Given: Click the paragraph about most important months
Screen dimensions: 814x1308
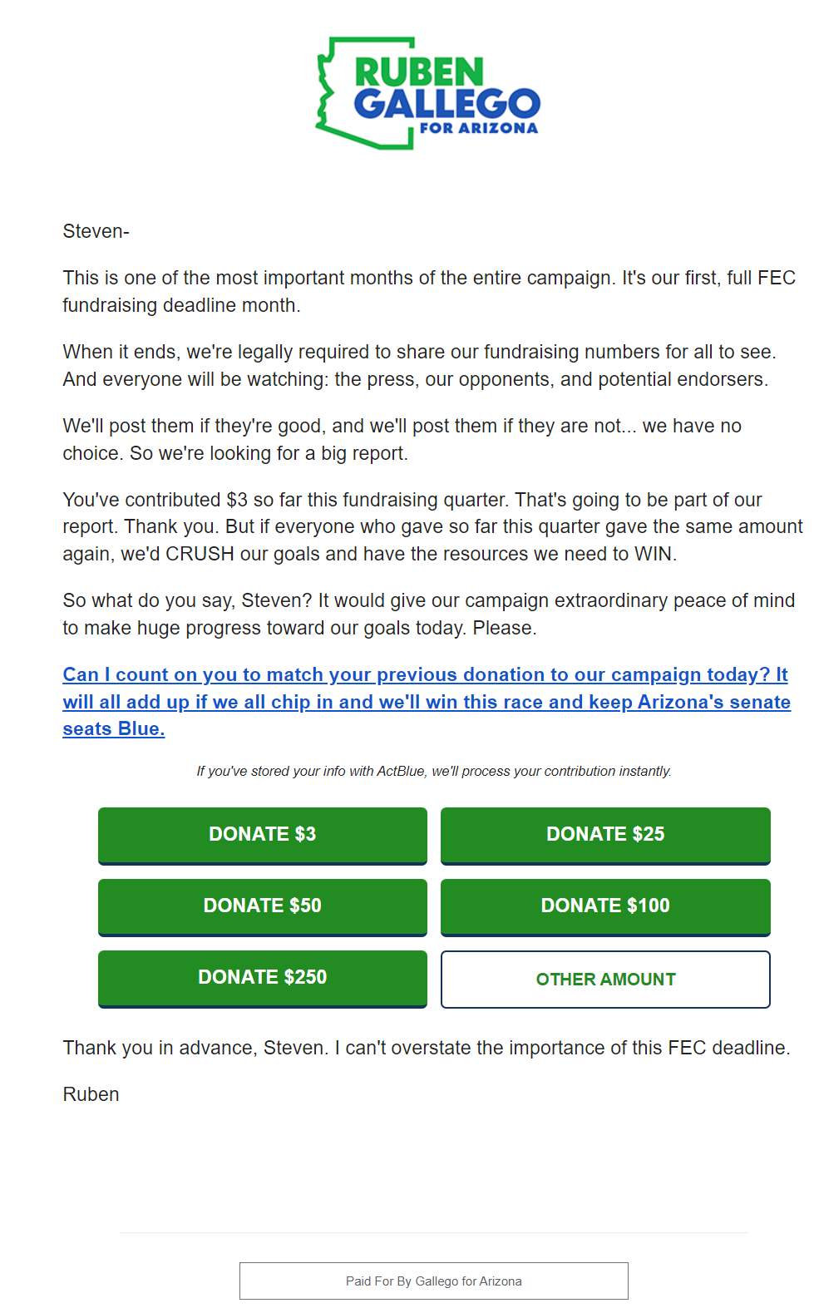Looking at the screenshot, I should pos(429,291).
